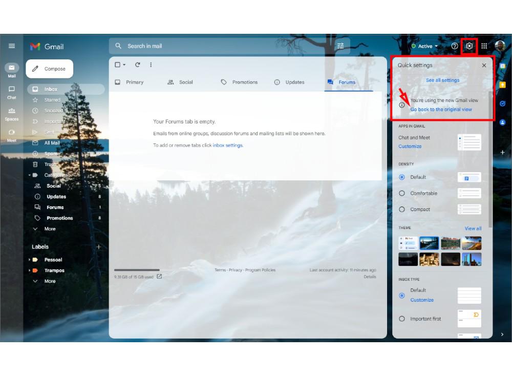This screenshot has height=376, width=512.
Task: Show search options filter icon
Action: point(340,46)
